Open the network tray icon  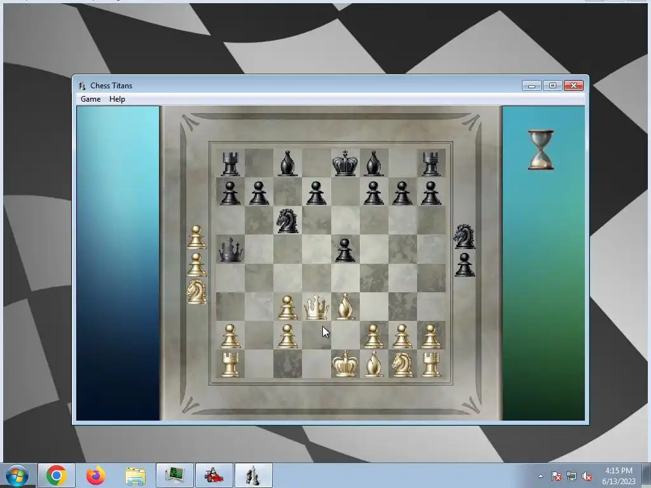point(572,476)
